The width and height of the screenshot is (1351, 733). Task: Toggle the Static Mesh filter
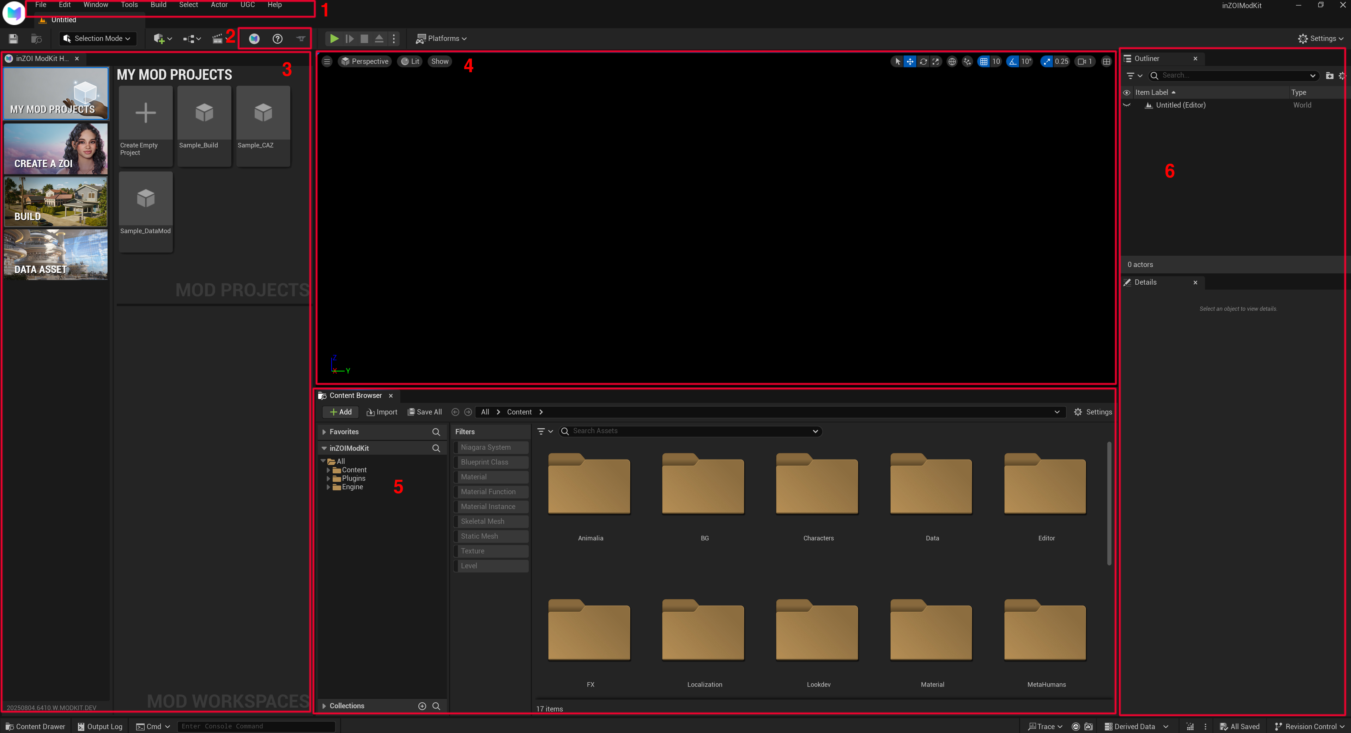click(491, 536)
